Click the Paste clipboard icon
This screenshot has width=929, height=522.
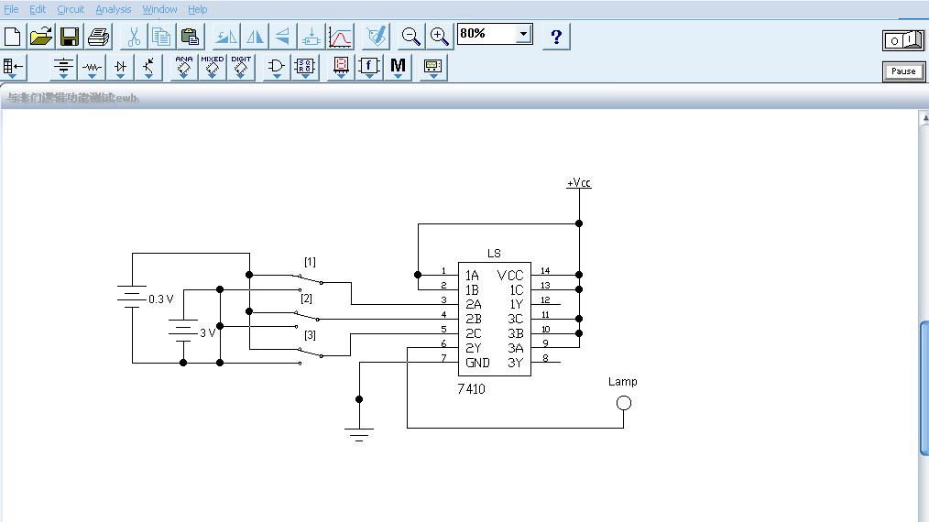[190, 37]
